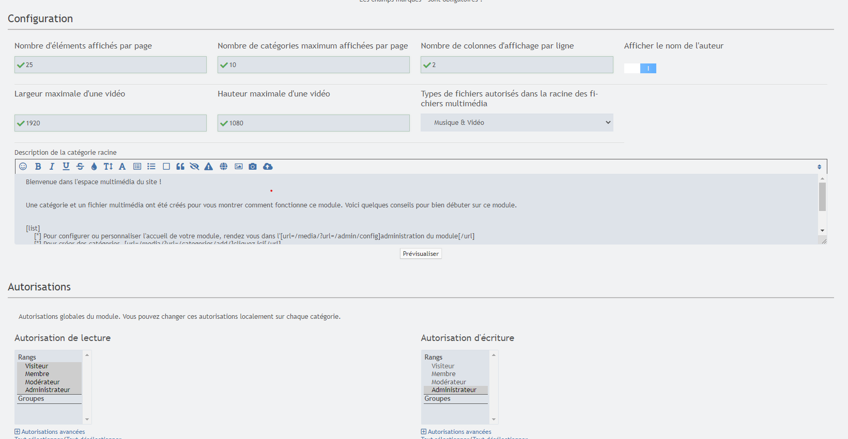Screen dimensions: 848x439
Task: Apply bold formatting in the editor
Action: point(38,166)
